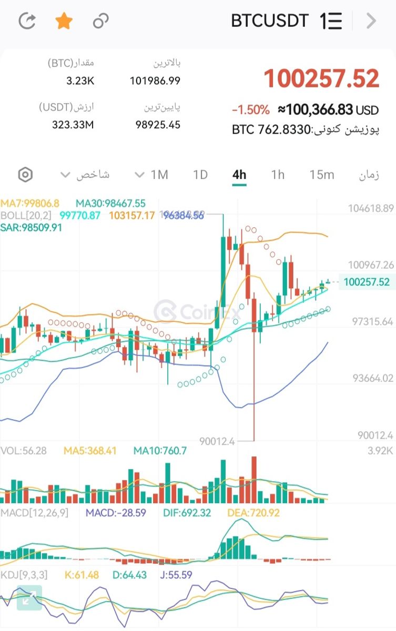Toggle the orange favorite star
Screen dimensions: 396x631
[x=64, y=21]
